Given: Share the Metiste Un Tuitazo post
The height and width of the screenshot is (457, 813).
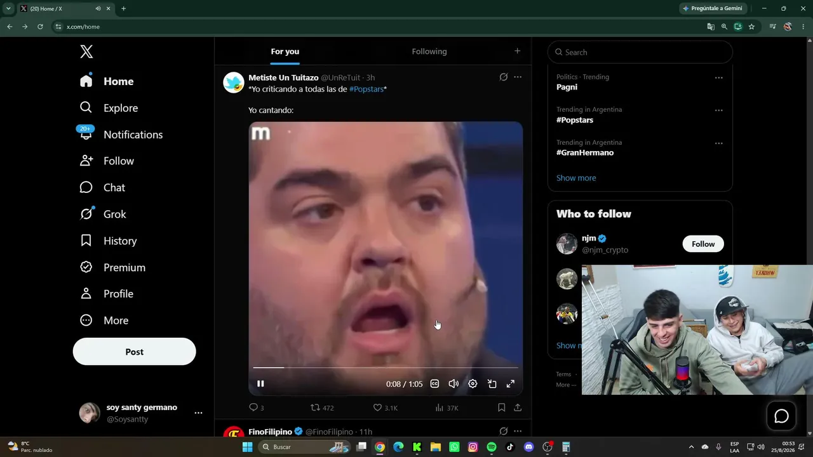Looking at the screenshot, I should [x=518, y=407].
